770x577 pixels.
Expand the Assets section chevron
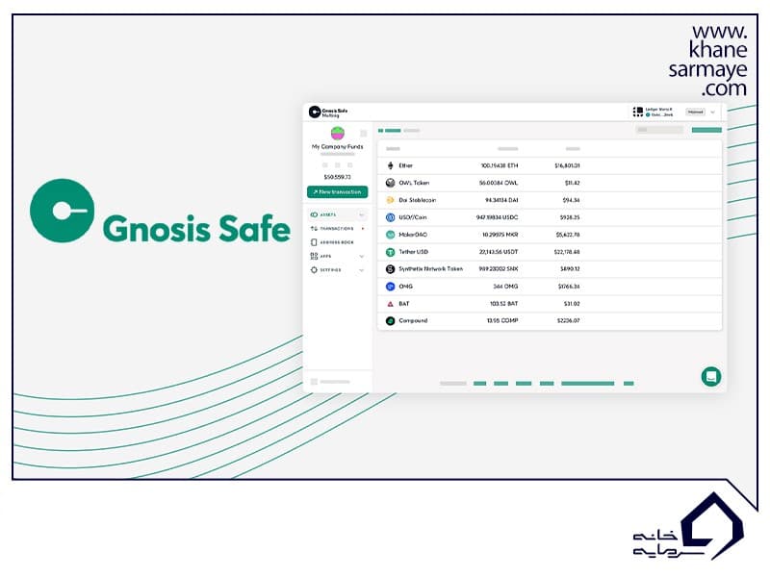pyautogui.click(x=362, y=214)
